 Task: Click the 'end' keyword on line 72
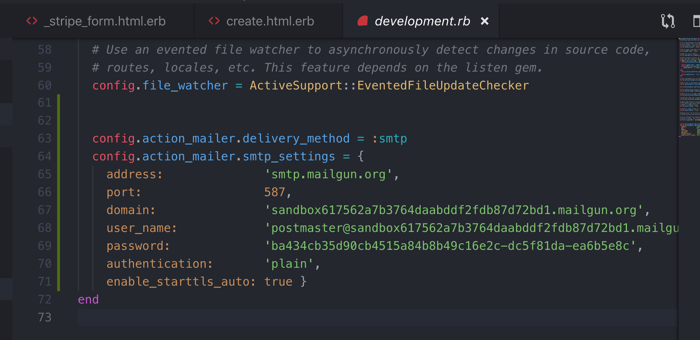[89, 300]
